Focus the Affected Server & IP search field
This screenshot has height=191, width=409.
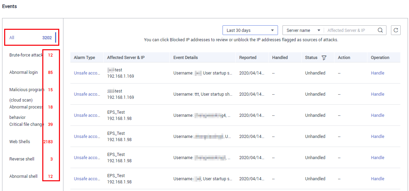pos(350,30)
